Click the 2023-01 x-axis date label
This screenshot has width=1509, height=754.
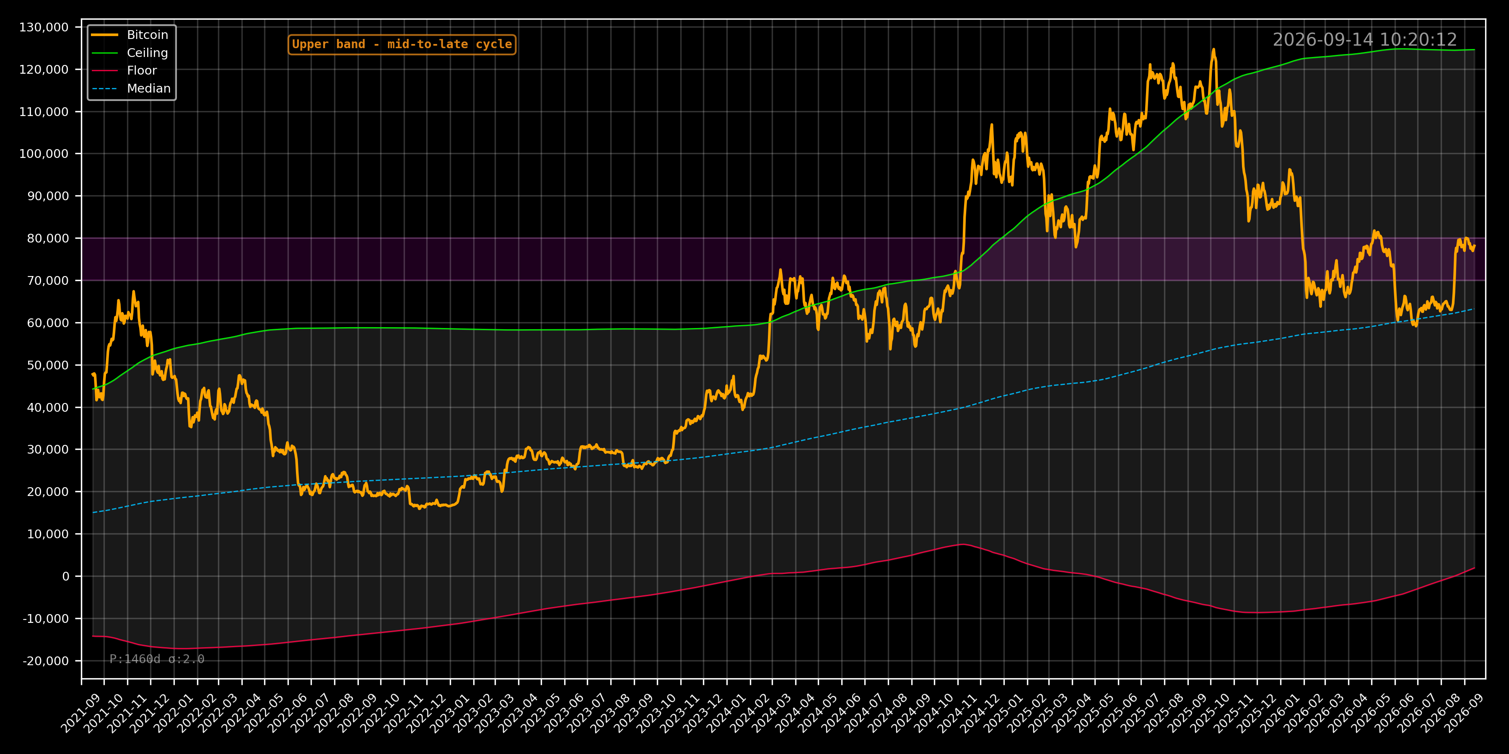pos(450,713)
